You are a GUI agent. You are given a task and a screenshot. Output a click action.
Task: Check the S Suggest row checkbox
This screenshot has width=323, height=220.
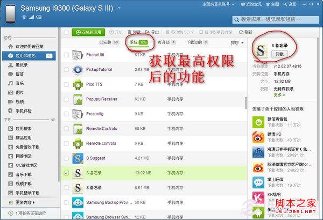tap(66, 158)
